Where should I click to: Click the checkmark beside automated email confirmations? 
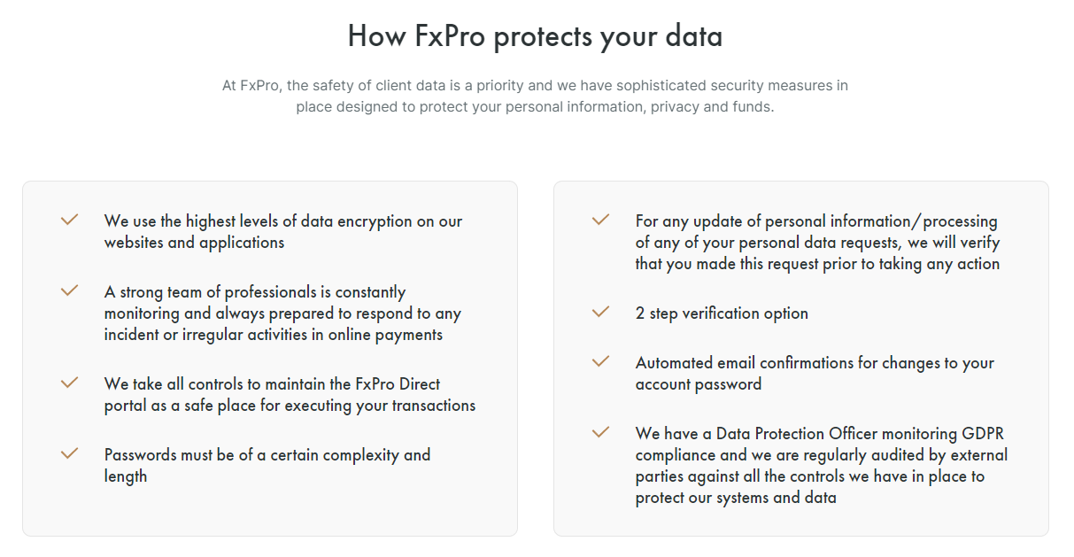(600, 361)
